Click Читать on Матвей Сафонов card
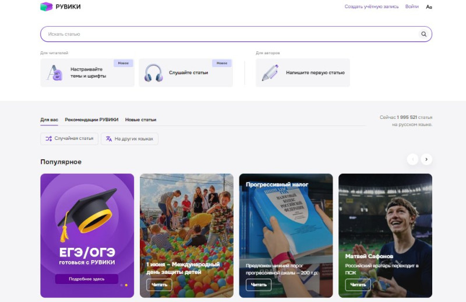This screenshot has height=302, width=466. [358, 285]
